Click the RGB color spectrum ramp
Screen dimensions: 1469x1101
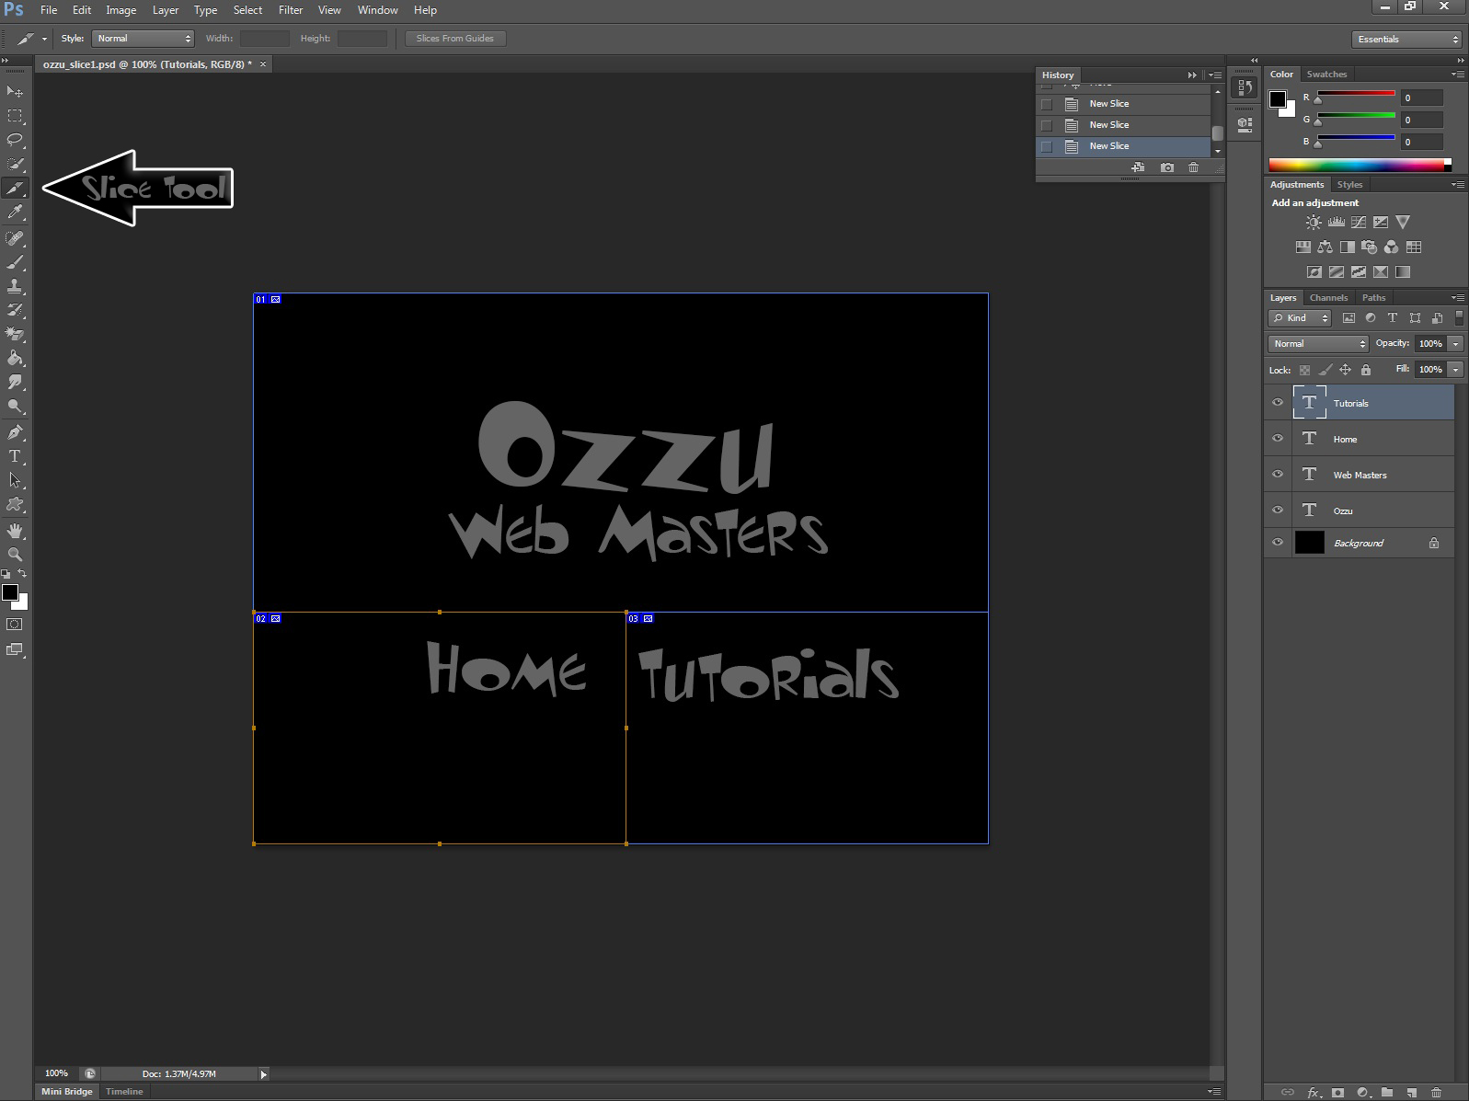(1357, 166)
